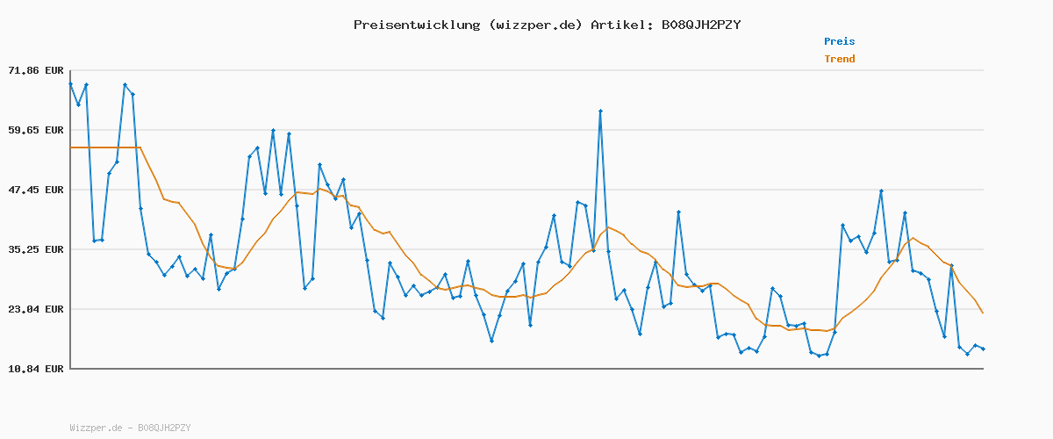The image size is (1053, 439).
Task: Click the right end of the orange trend line
Action: [983, 313]
